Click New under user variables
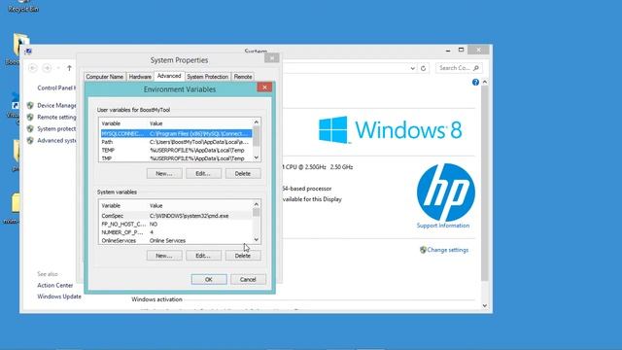The image size is (622, 350). [164, 173]
